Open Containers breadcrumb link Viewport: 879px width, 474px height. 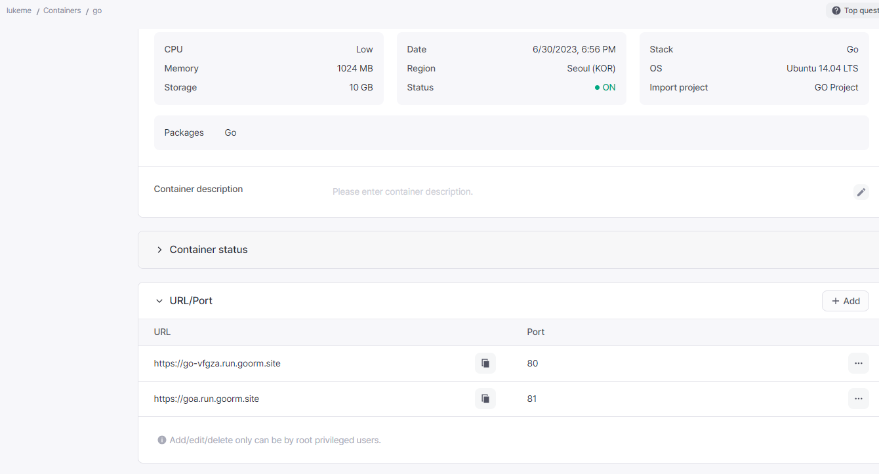click(x=62, y=10)
